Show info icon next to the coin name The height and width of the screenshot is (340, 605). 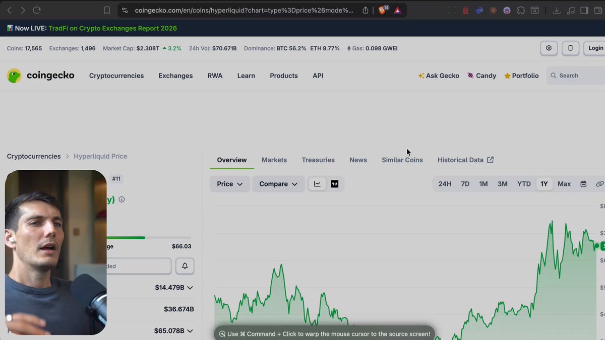[122, 199]
